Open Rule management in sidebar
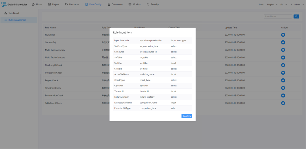This screenshot has width=306, height=149. tap(17, 20)
